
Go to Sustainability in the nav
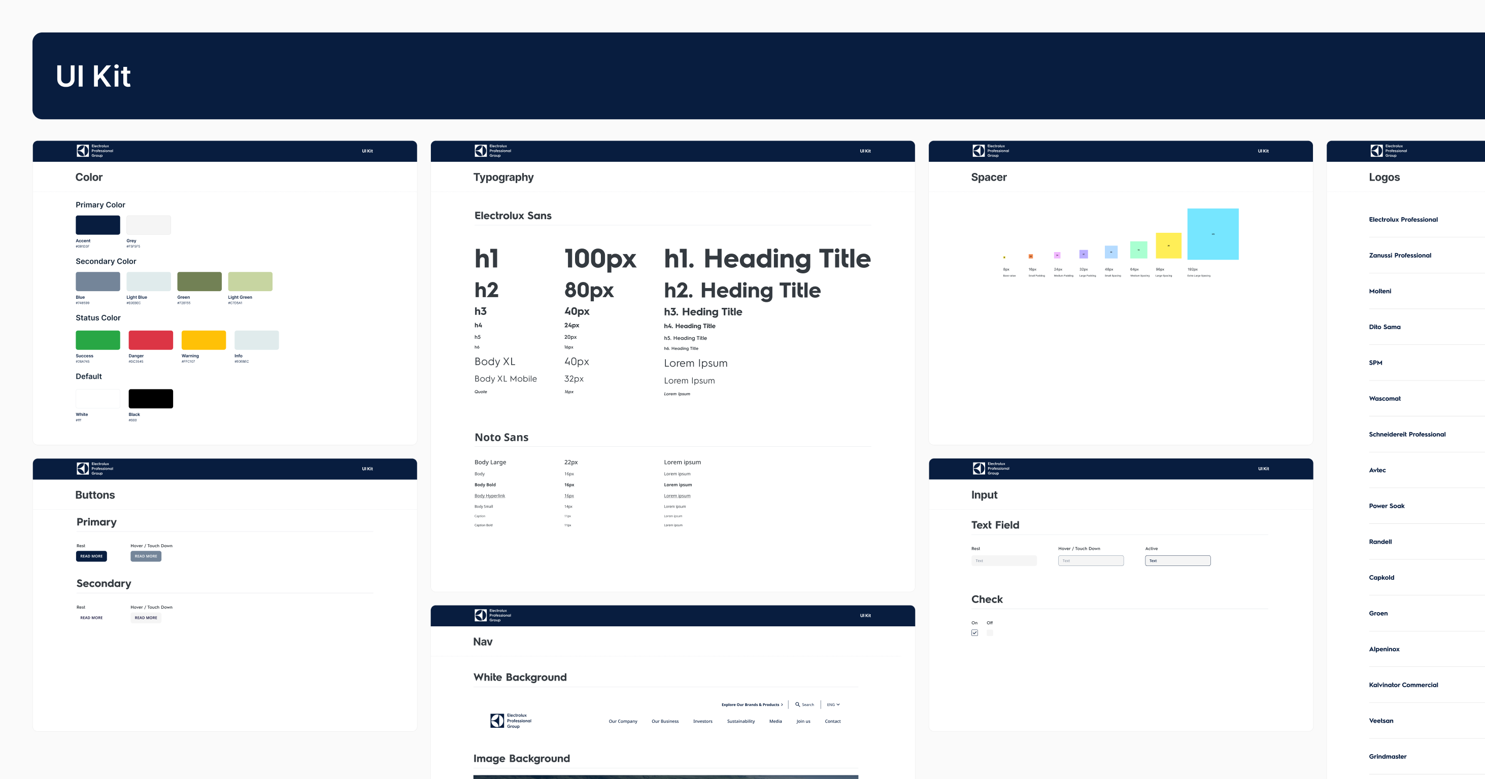click(741, 721)
